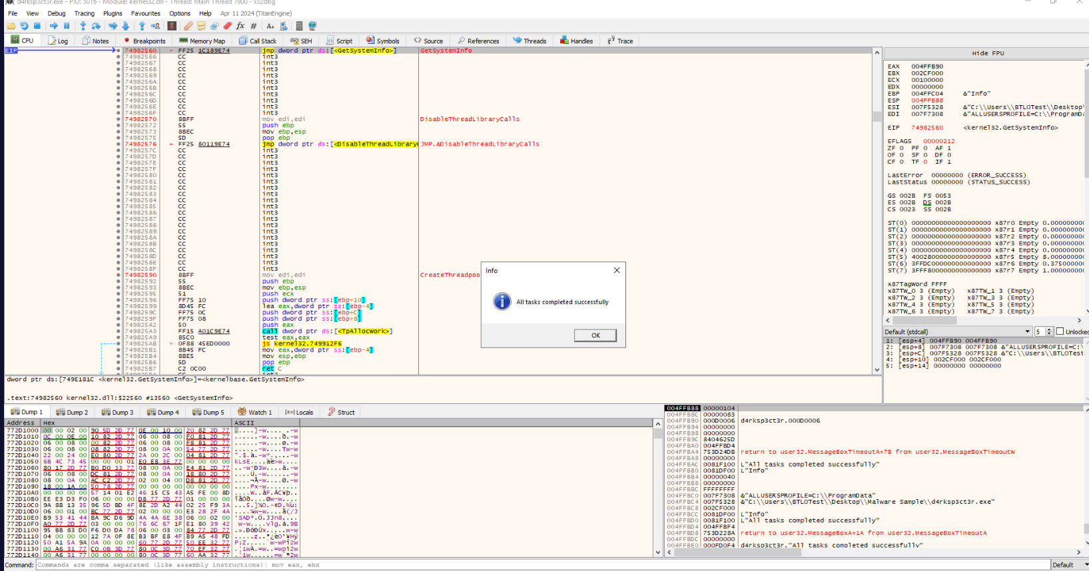Screen dimensions: 1089x571
Task: Open the Options menu
Action: coord(180,13)
